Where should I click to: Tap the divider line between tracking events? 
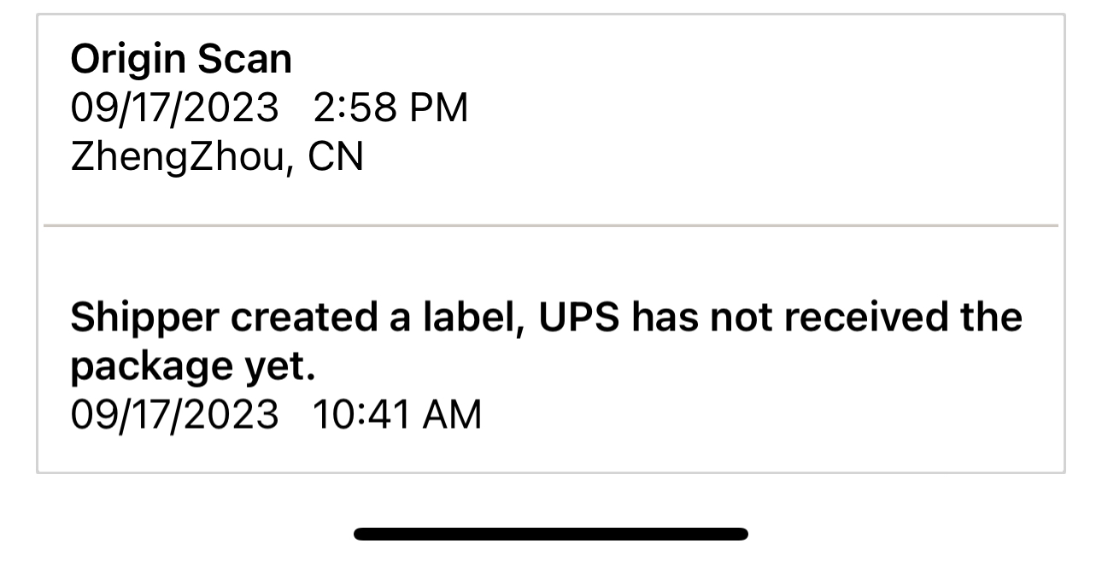[x=551, y=225]
